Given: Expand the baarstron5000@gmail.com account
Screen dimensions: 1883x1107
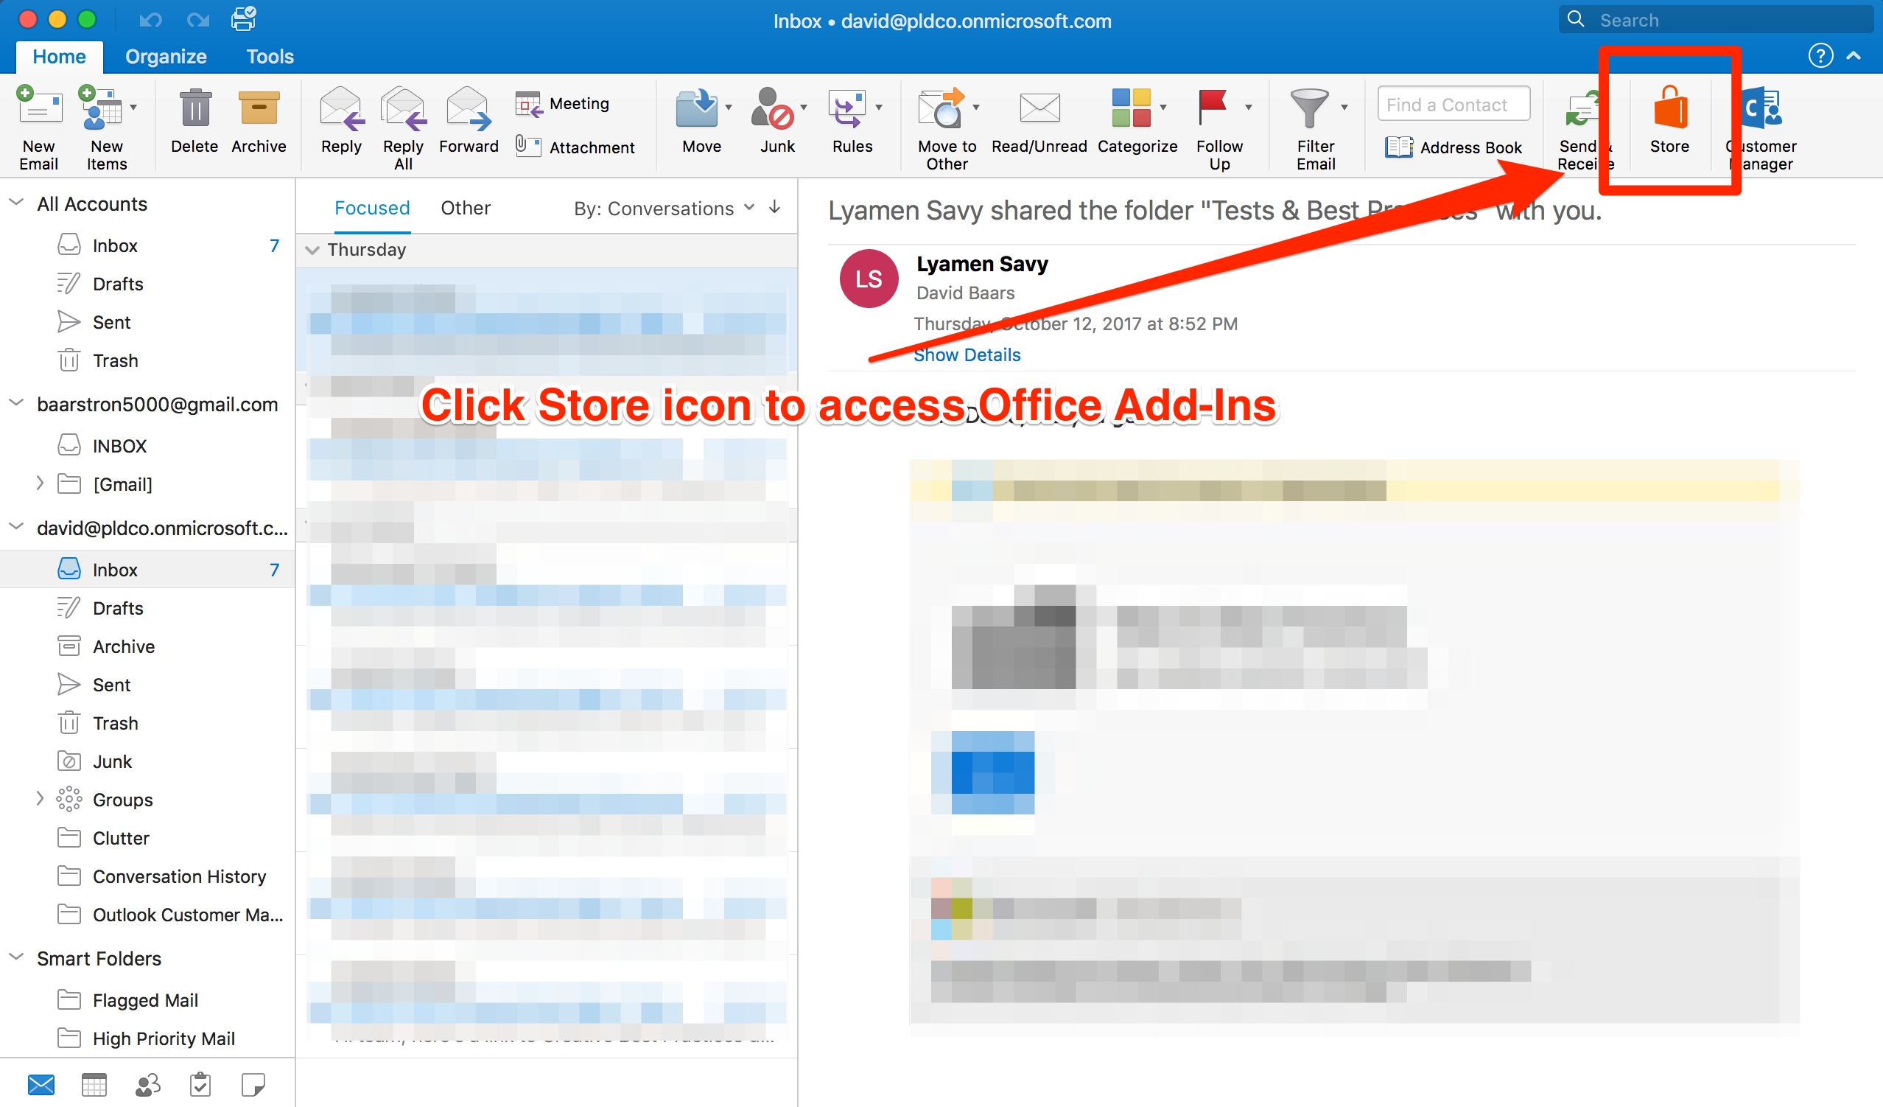Looking at the screenshot, I should pos(18,405).
